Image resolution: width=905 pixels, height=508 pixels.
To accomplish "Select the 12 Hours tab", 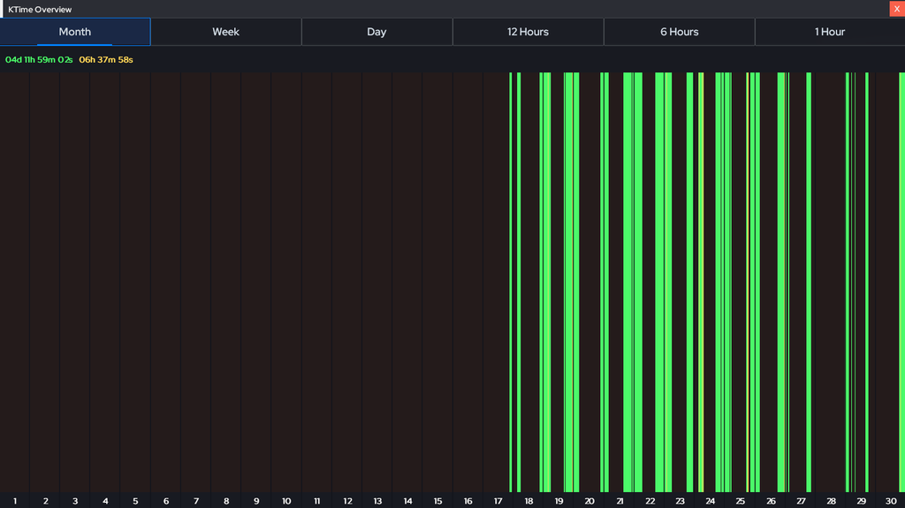I will pyautogui.click(x=529, y=32).
